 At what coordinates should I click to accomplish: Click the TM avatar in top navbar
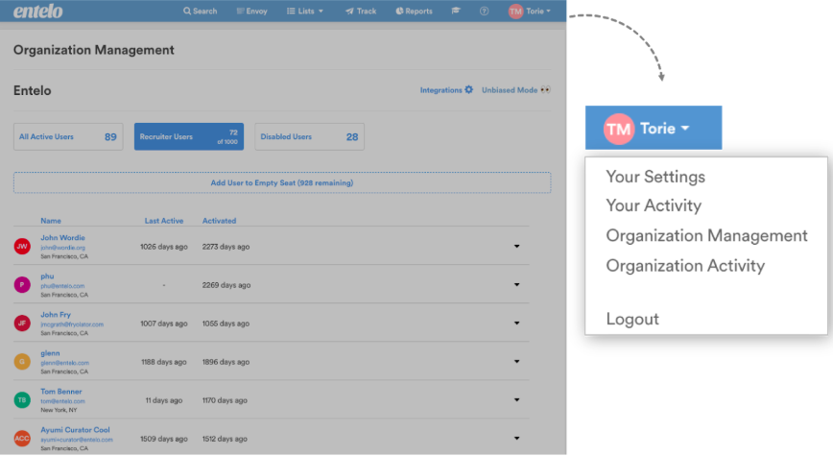(515, 12)
